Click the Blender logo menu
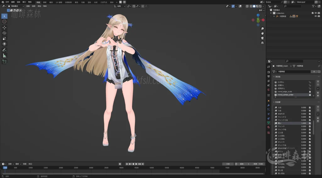This screenshot has height=178, width=322. click(3, 2)
